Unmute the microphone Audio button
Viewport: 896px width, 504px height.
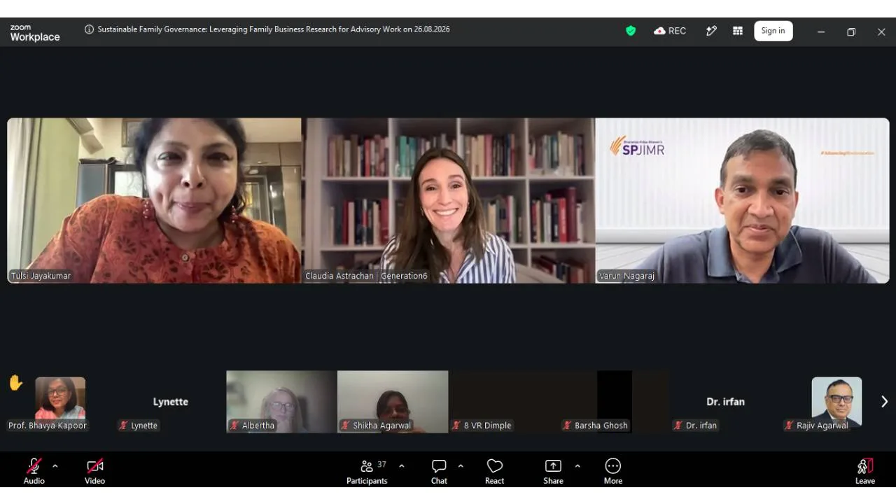tap(34, 471)
